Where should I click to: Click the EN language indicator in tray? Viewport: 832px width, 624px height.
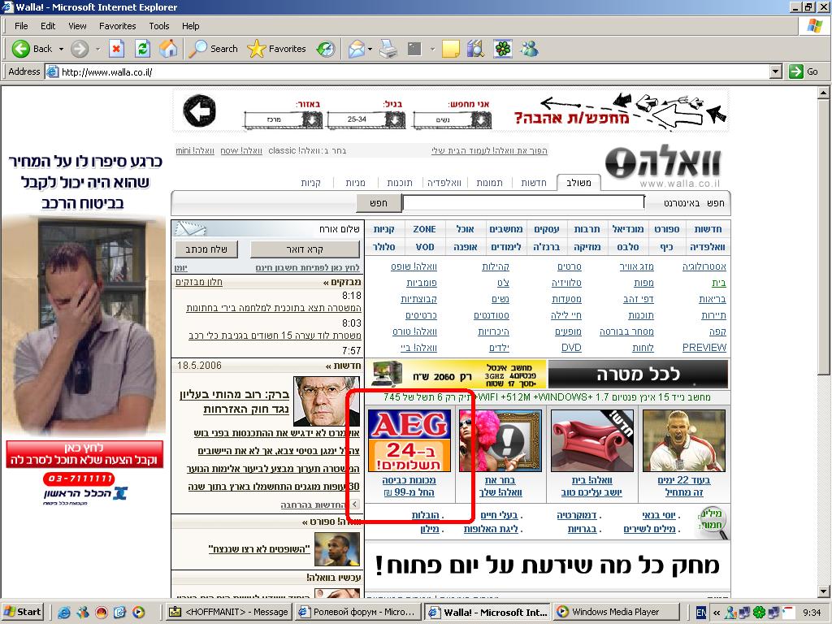click(x=700, y=613)
